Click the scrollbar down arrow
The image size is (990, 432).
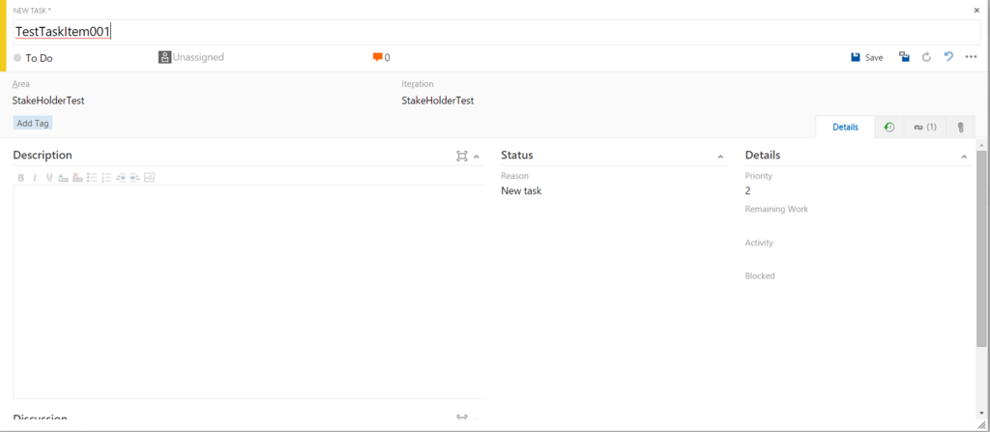981,413
